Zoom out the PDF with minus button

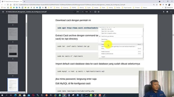(82, 12)
